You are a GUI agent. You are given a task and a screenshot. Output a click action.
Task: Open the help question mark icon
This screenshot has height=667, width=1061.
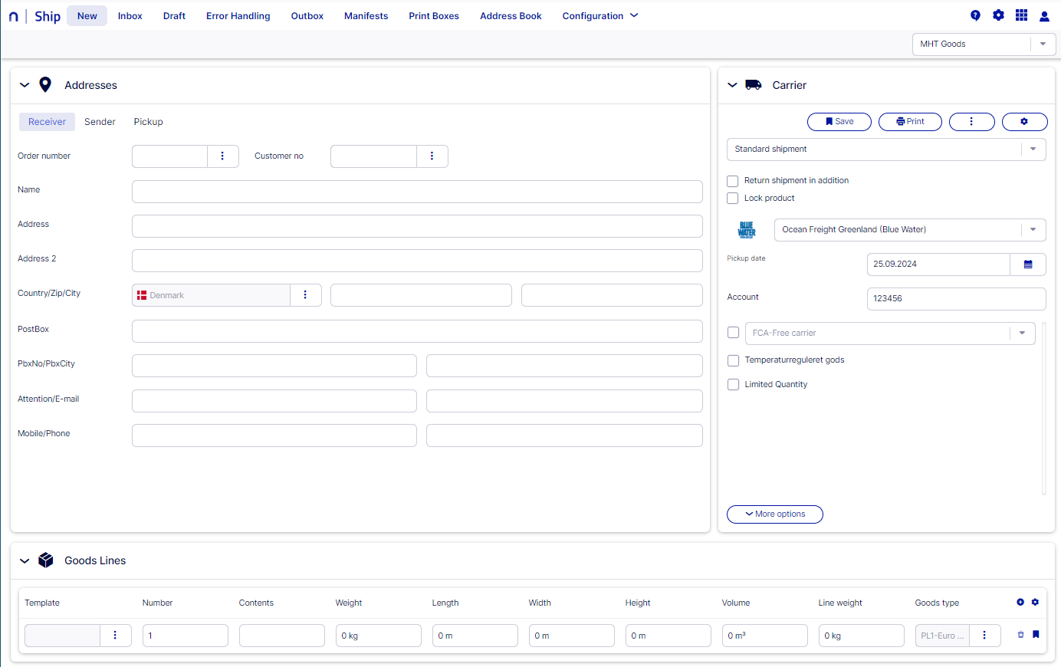975,15
